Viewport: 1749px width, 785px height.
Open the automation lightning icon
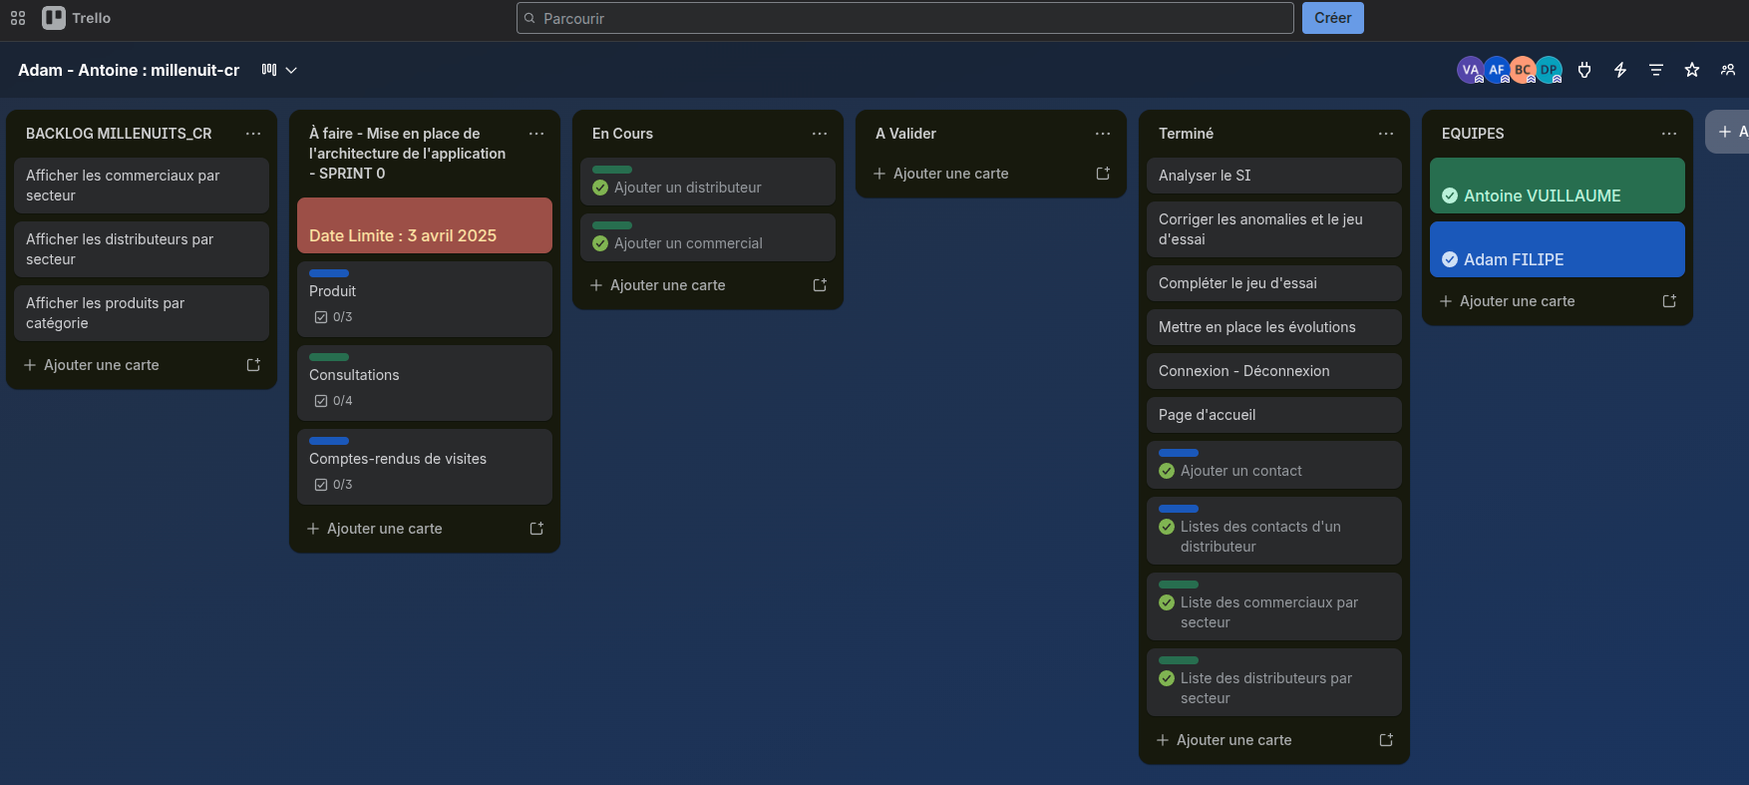click(x=1620, y=70)
